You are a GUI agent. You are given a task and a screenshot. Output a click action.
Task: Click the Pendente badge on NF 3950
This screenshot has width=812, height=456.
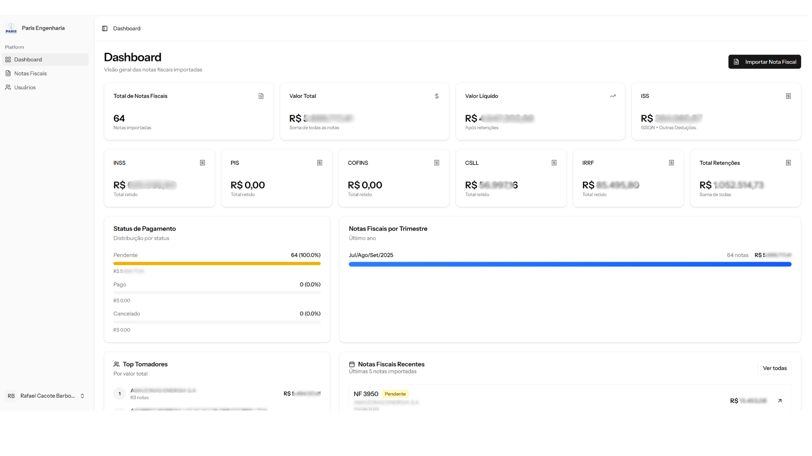(395, 394)
